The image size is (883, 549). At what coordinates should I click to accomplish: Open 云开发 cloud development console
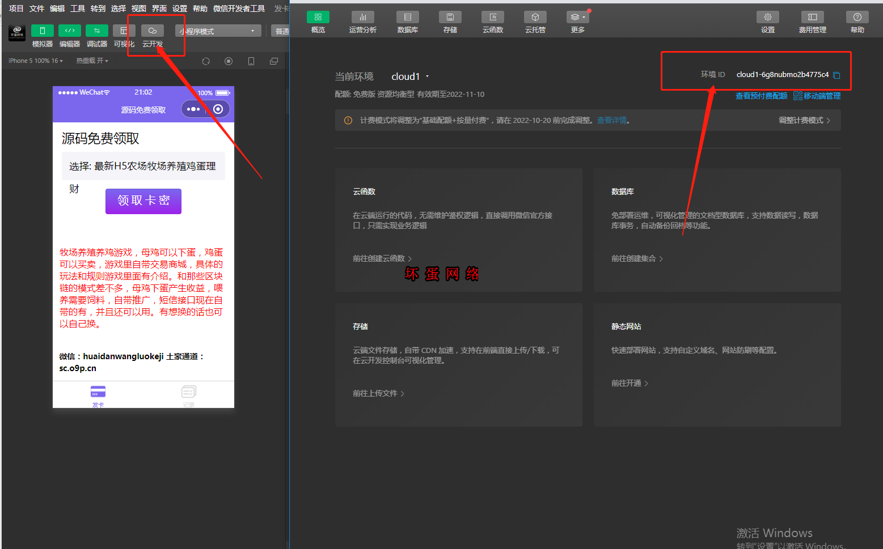(x=152, y=31)
